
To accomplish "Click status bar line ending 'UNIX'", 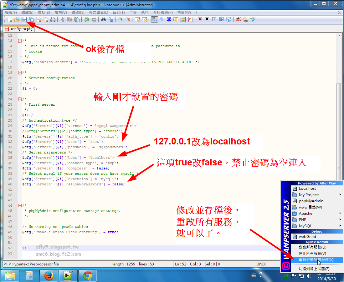I will [x=261, y=264].
